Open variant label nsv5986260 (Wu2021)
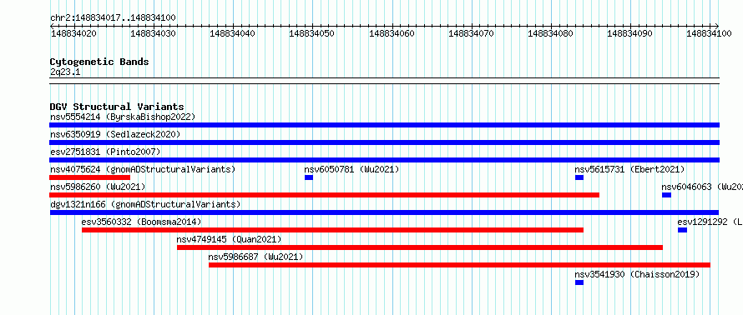Image resolution: width=743 pixels, height=315 pixels. click(x=98, y=187)
